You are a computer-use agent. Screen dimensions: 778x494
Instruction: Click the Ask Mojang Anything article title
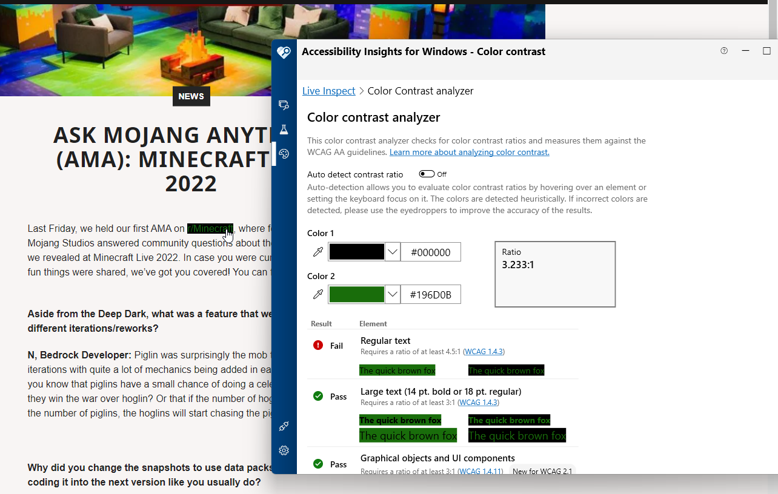click(x=162, y=159)
